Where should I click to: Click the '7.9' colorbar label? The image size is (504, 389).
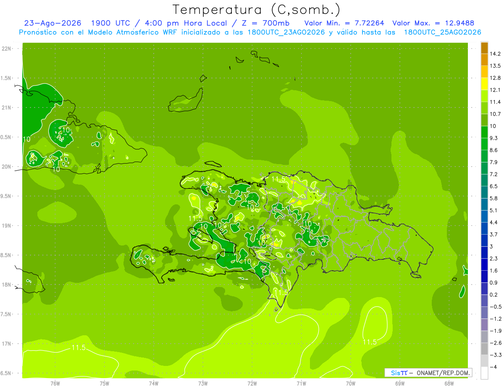click(x=494, y=162)
